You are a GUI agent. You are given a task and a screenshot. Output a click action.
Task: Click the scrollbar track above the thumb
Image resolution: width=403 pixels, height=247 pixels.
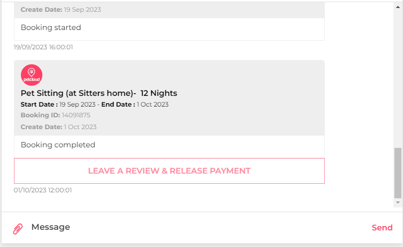pos(398,78)
